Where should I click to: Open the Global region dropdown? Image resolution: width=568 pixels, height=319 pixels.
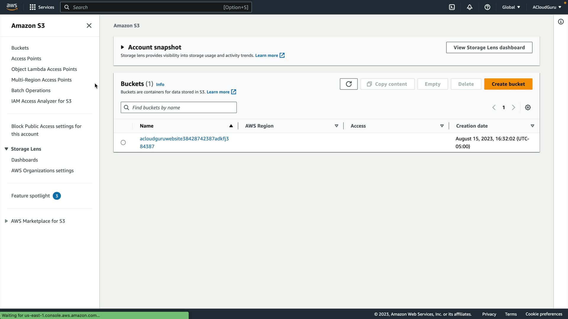coord(511,7)
